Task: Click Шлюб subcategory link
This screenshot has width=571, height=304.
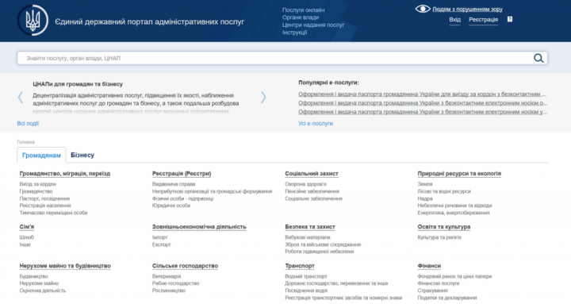Action: [27, 237]
